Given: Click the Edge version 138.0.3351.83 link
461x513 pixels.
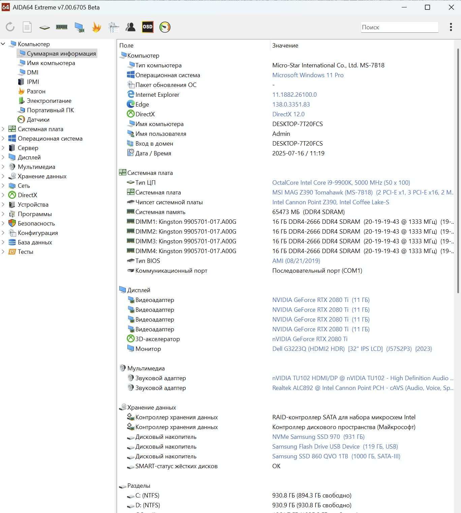Looking at the screenshot, I should pyautogui.click(x=291, y=104).
